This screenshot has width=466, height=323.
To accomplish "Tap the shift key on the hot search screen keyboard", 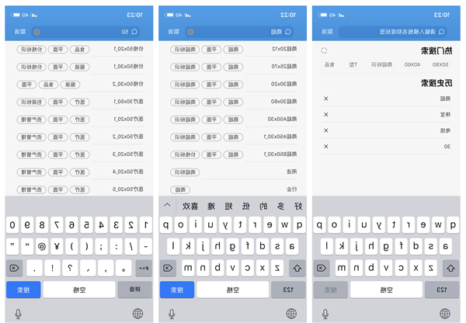I will click(450, 268).
